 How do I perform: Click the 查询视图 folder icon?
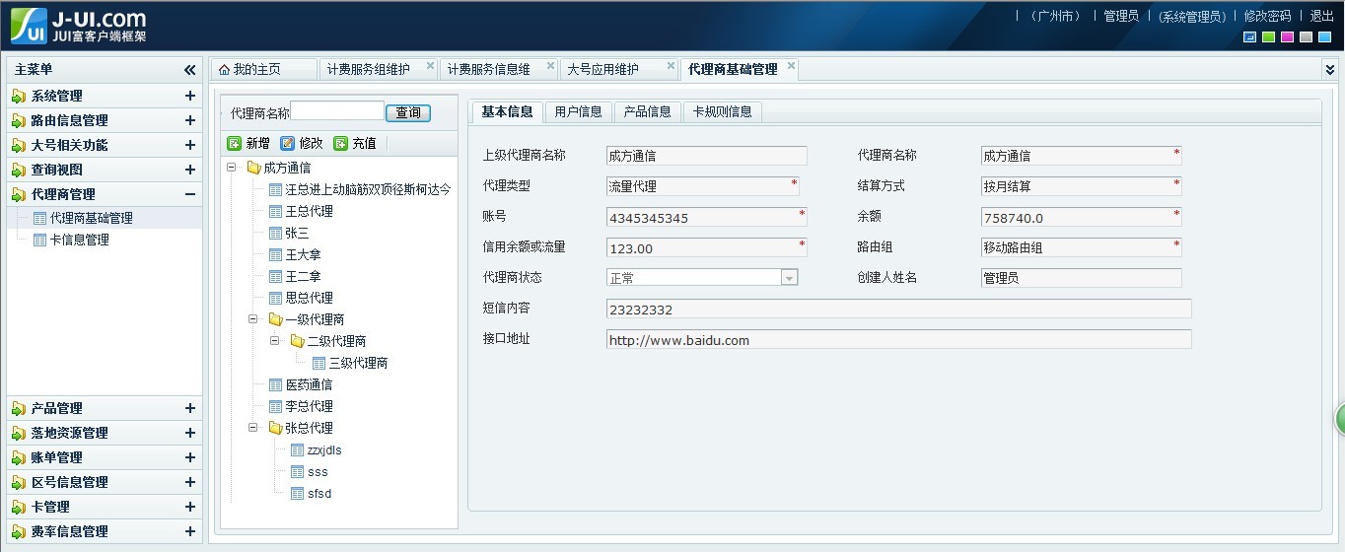tap(19, 170)
